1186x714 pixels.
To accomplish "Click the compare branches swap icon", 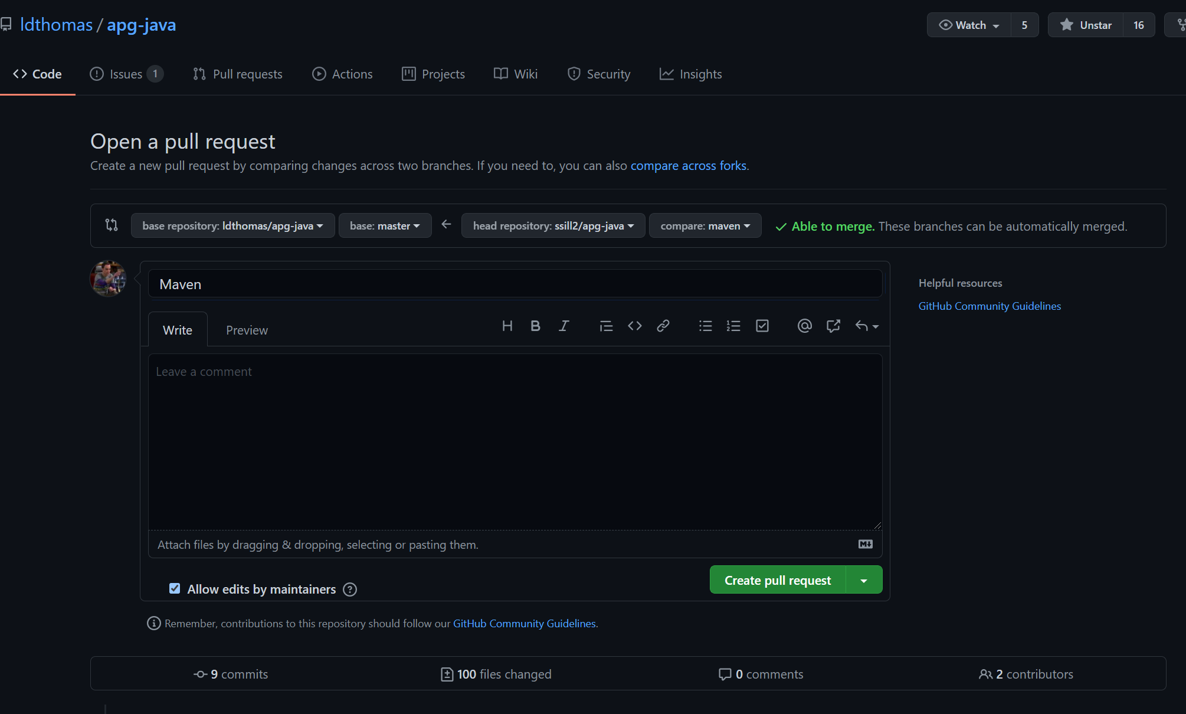I will pyautogui.click(x=112, y=225).
